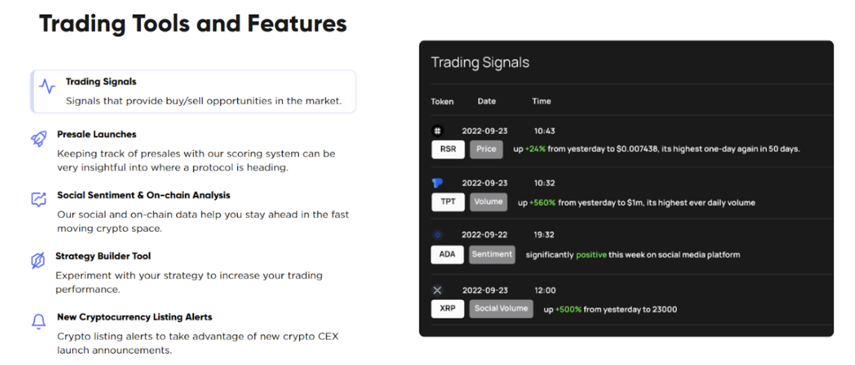
Task: Click the Social Volume tag
Action: pos(501,309)
